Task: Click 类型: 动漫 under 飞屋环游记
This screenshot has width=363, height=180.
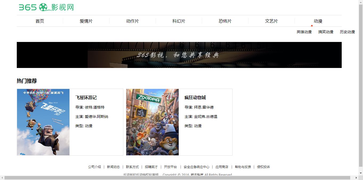Action: point(84,126)
